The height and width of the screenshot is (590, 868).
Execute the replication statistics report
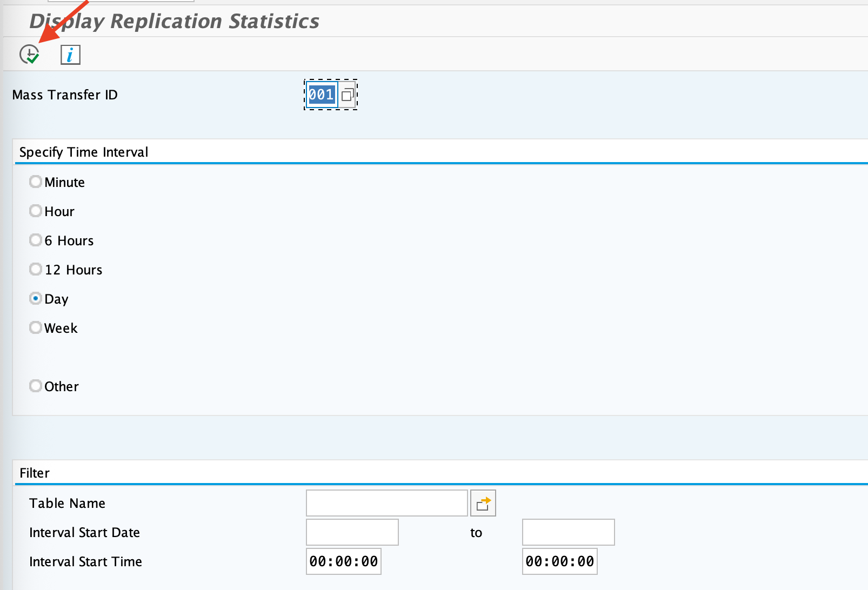(30, 54)
